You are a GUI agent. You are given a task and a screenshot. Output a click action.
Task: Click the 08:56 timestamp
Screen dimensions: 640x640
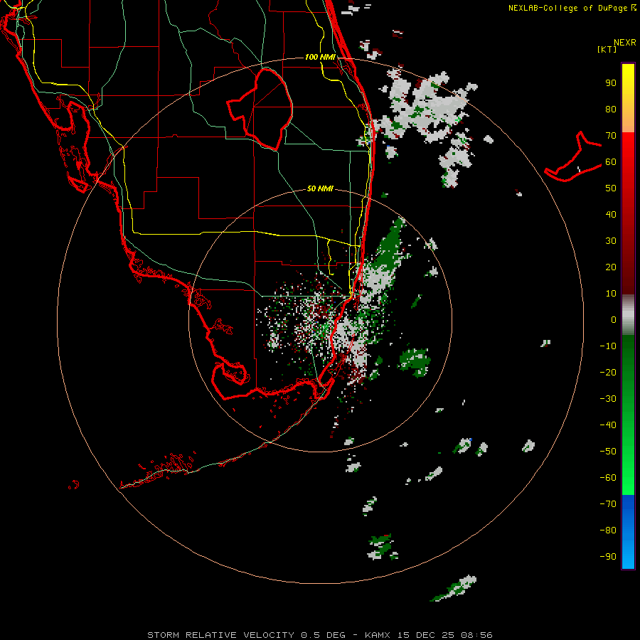(x=477, y=635)
